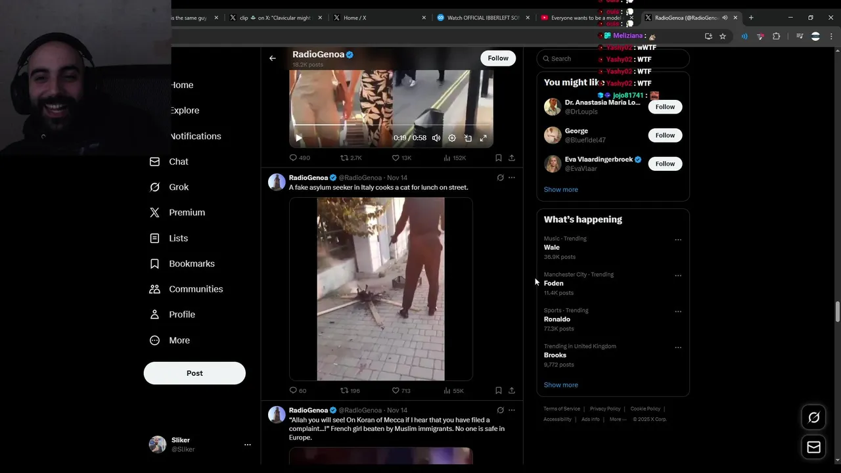Ask Grok about the cat post

point(501,178)
